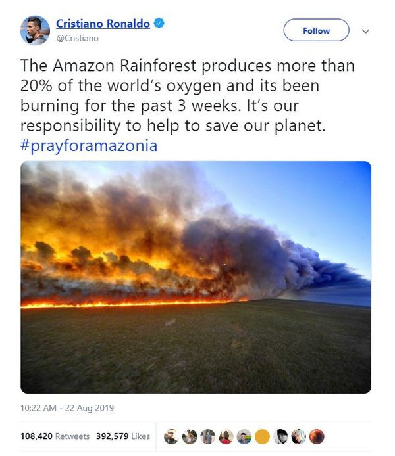Click the tweet timestamp 22 Aug 2019
The width and height of the screenshot is (395, 456).
click(66, 408)
